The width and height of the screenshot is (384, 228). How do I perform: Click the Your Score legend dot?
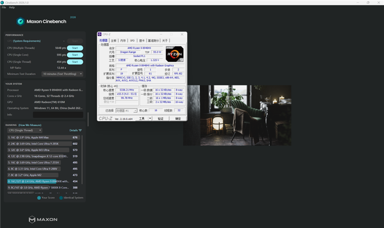click(39, 198)
